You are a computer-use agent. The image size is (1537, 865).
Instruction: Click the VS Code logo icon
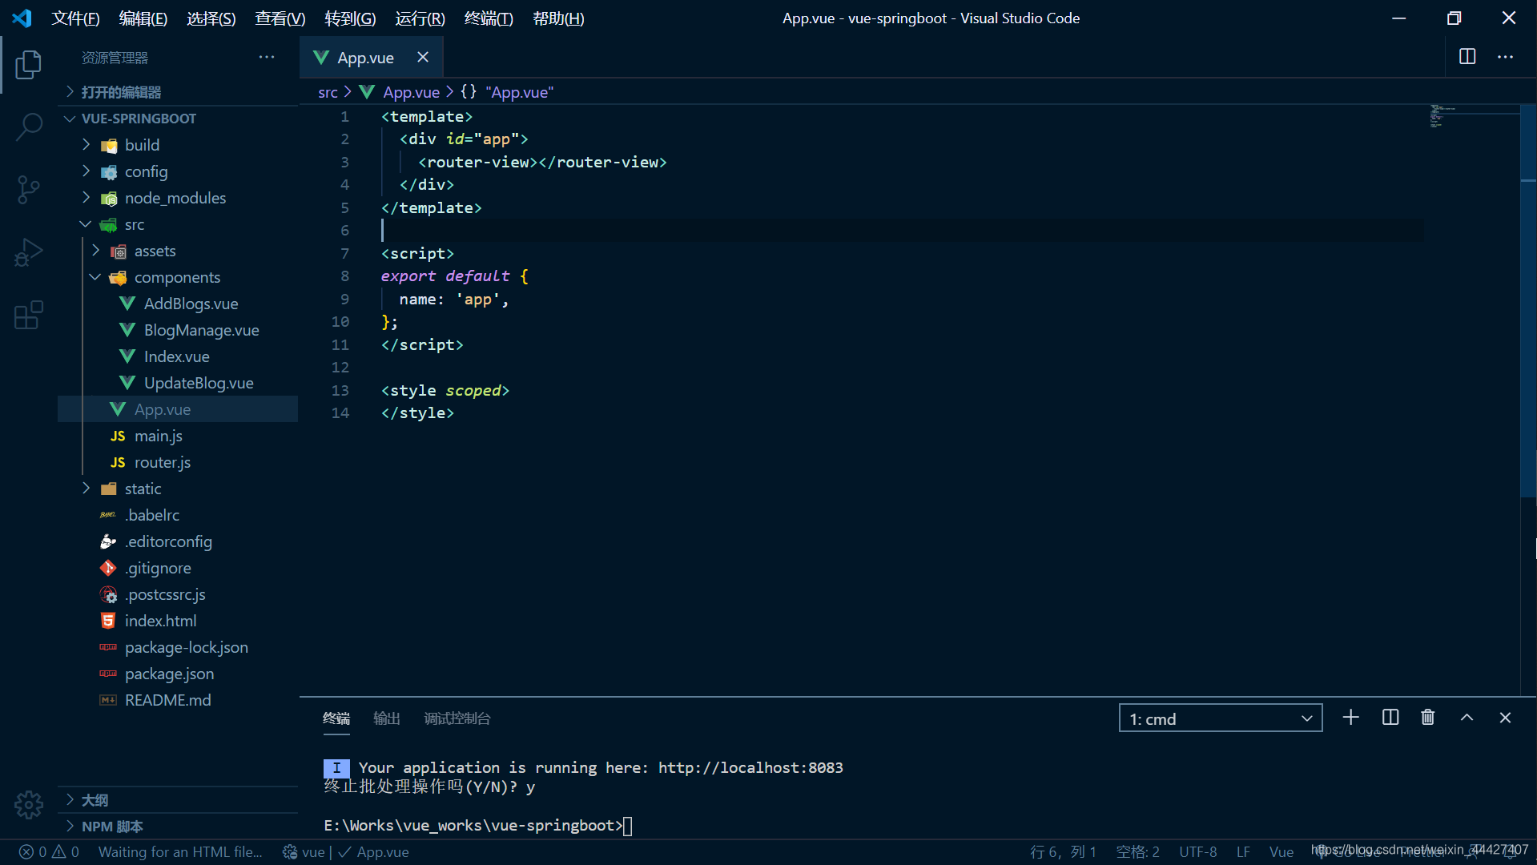22,18
